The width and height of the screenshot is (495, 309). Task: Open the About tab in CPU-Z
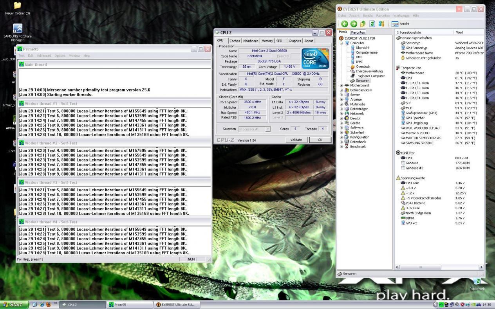tap(309, 41)
